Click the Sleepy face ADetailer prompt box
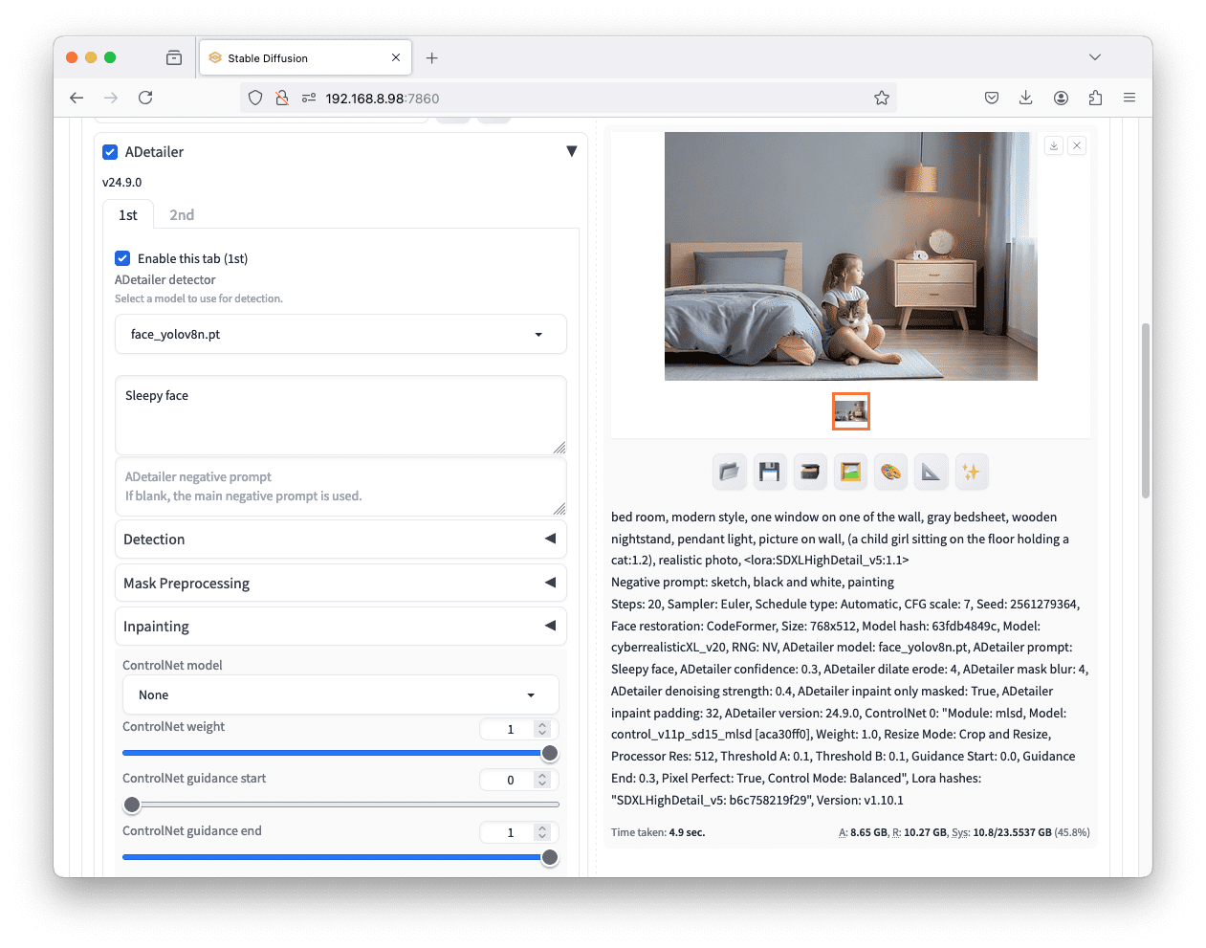 (340, 415)
